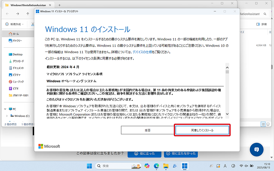Click Explorer back navigation arrow
Screen dimensions: 274x171
point(7,14)
